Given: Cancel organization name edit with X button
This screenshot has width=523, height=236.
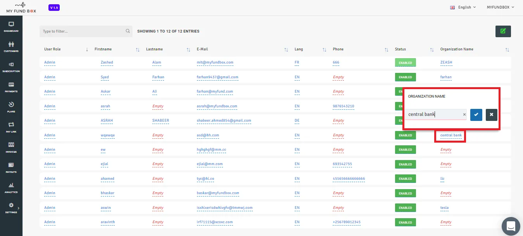Looking at the screenshot, I should tap(491, 115).
